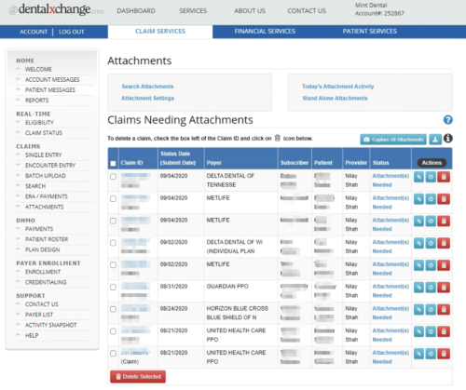Click clock icon for DELTA DENTAL OF TENNESSE claim
This screenshot has height=390, width=466.
pyautogui.click(x=431, y=177)
